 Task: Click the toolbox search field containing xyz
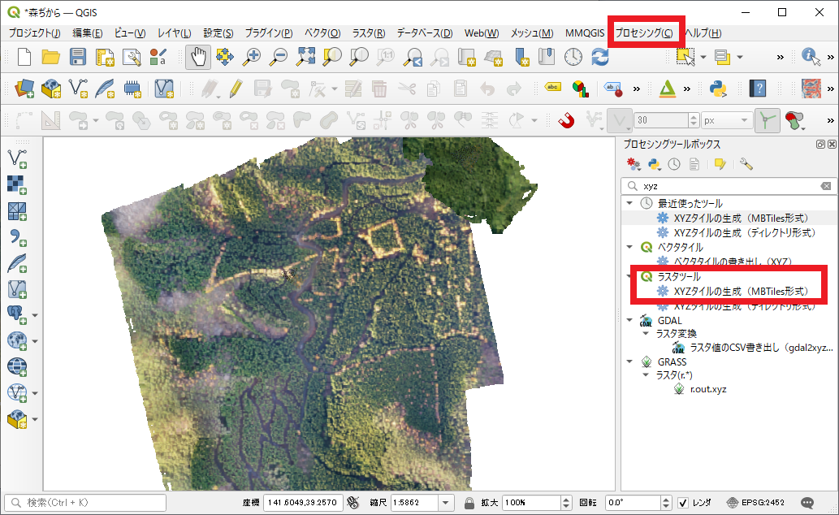tap(727, 186)
